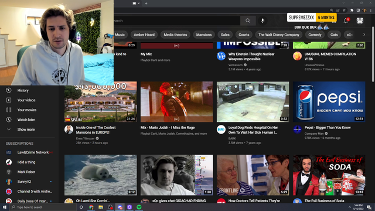Play the Pepsi Bigger Than You Know thumbnail
This screenshot has width=375, height=211.
[329, 102]
